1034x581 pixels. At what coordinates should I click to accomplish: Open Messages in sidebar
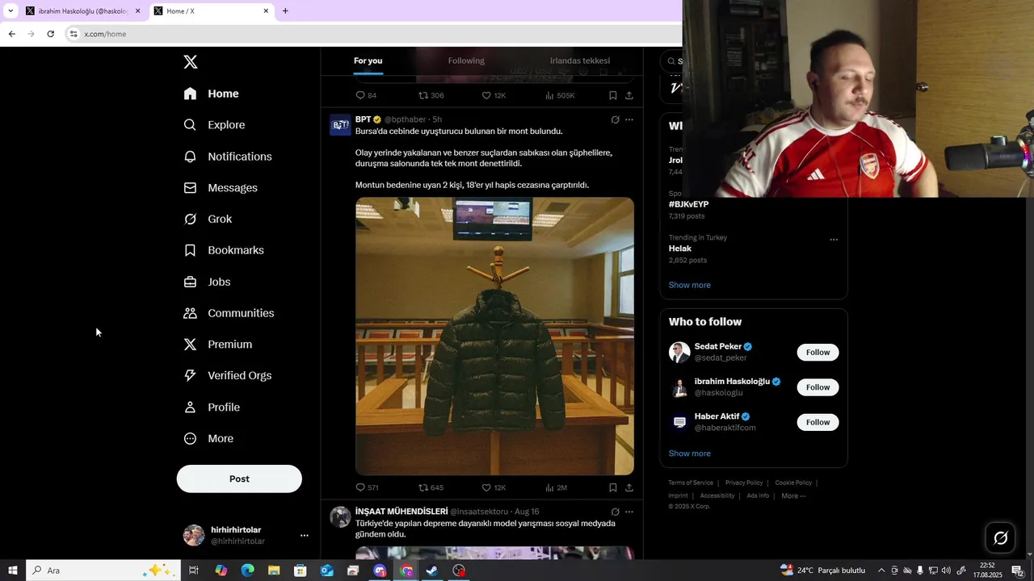[221, 188]
